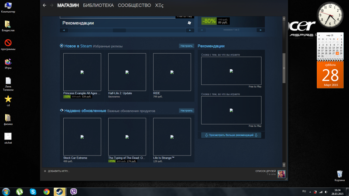Screen dimensions: 349x196
Task: Click the volume speaker icon in the tray
Action: tap(326, 192)
